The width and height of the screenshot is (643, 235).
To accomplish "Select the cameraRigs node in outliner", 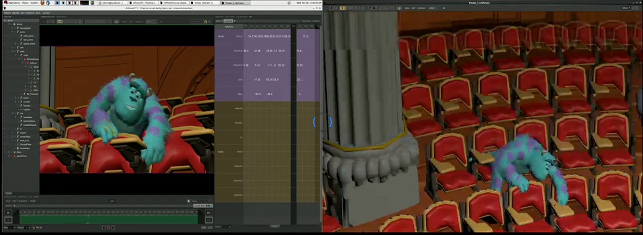I will 25,136.
